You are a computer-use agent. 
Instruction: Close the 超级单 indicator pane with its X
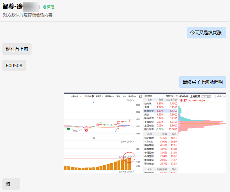[133, 142]
